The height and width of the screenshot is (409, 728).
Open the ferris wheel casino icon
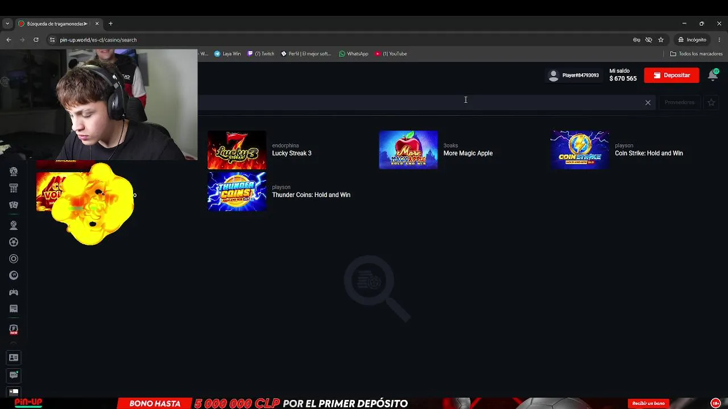pyautogui.click(x=14, y=172)
